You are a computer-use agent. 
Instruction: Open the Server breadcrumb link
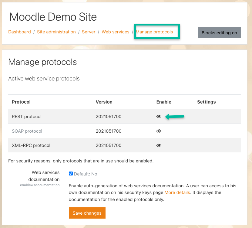89,32
